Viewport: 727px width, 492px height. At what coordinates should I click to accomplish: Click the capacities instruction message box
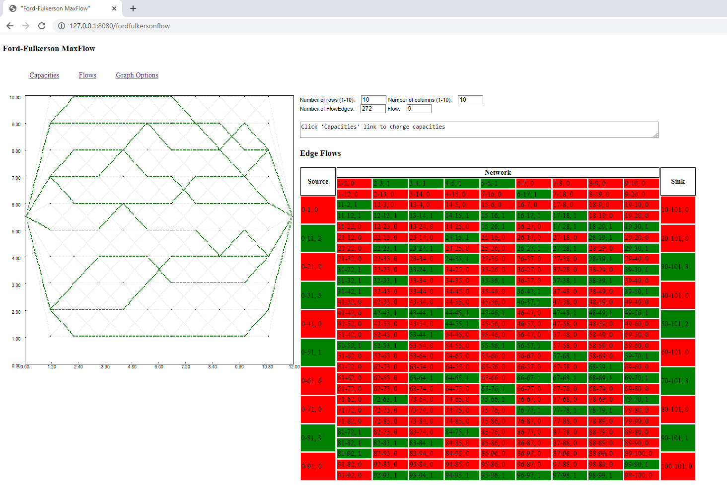coord(478,130)
